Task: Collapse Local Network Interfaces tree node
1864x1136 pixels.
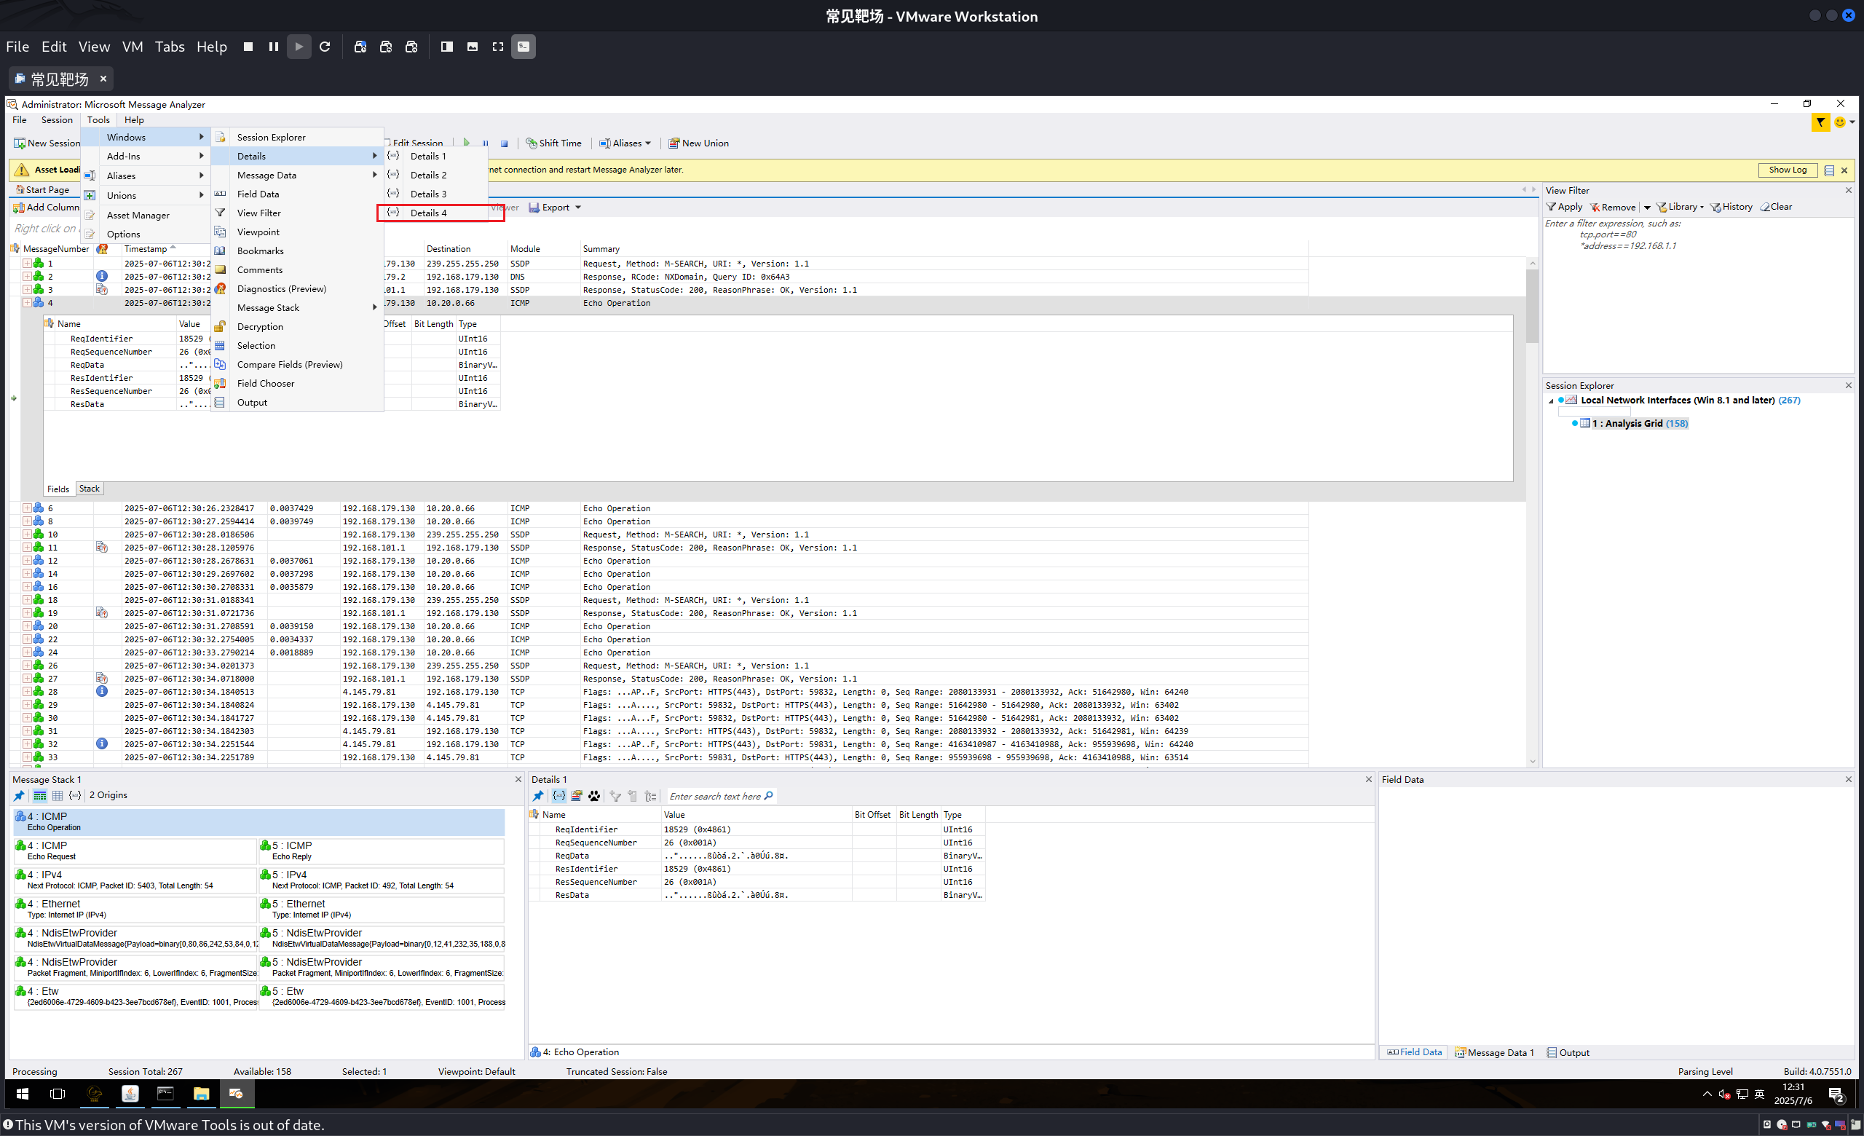Action: pyautogui.click(x=1551, y=401)
